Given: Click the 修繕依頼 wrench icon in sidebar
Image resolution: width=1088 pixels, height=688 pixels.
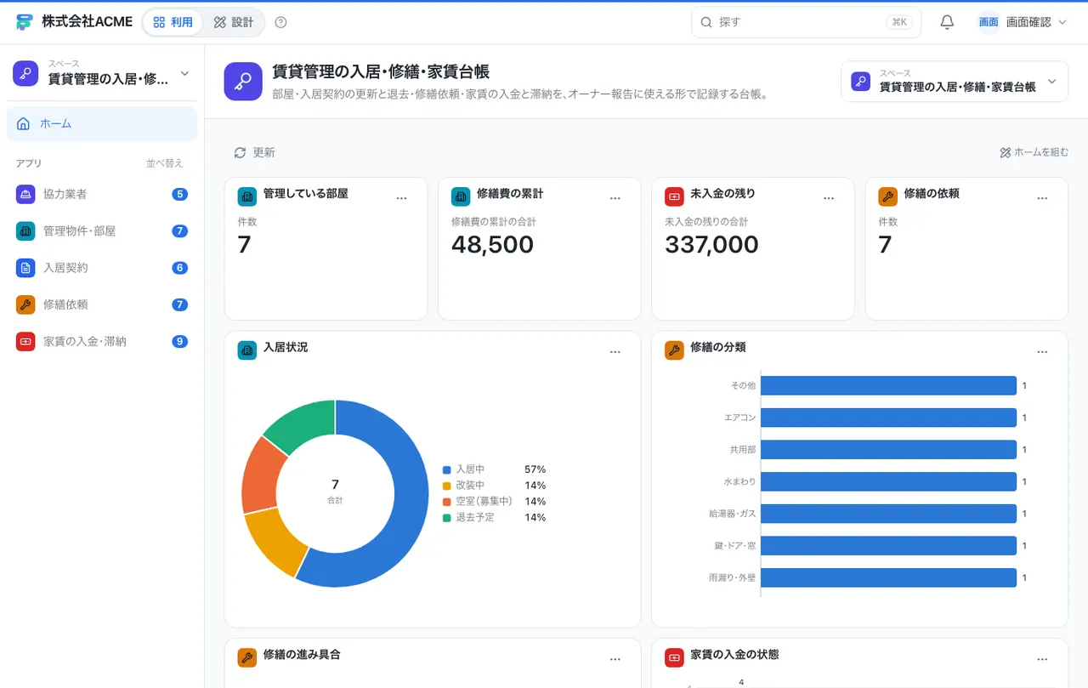Looking at the screenshot, I should pyautogui.click(x=25, y=304).
